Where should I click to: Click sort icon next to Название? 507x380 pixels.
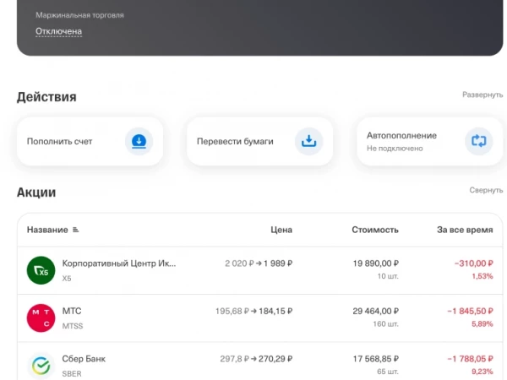[76, 230]
